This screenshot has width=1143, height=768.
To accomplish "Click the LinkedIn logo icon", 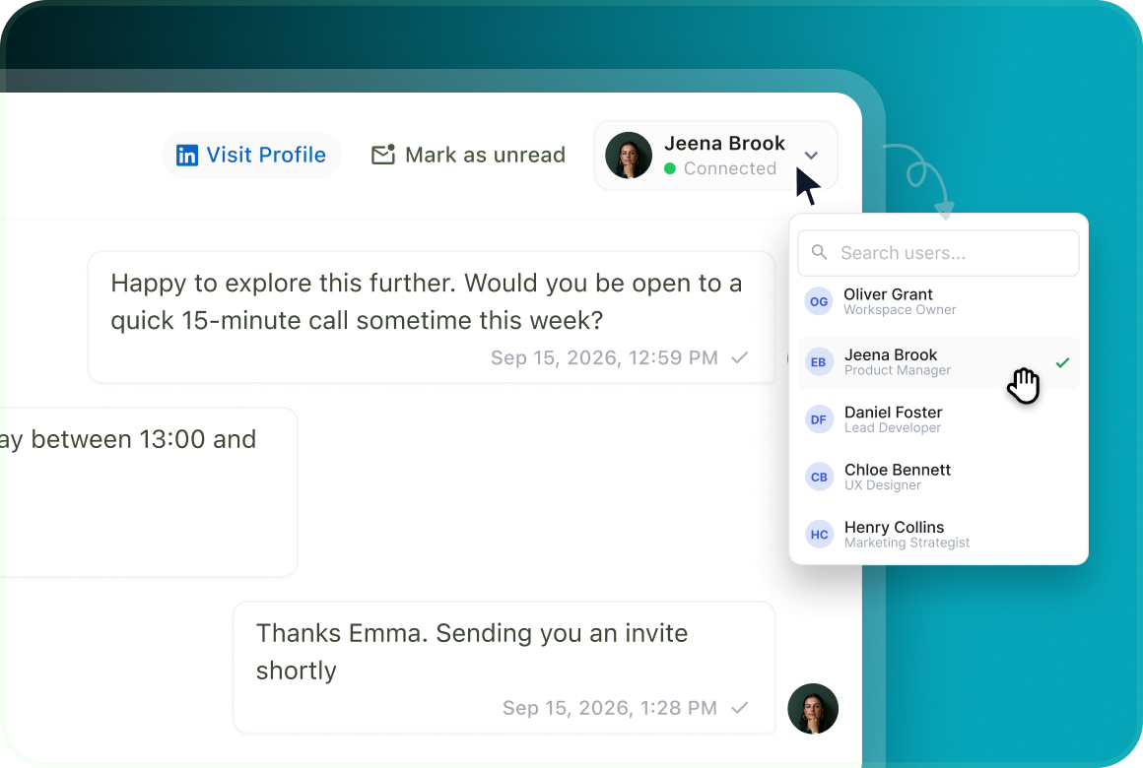I will click(187, 156).
